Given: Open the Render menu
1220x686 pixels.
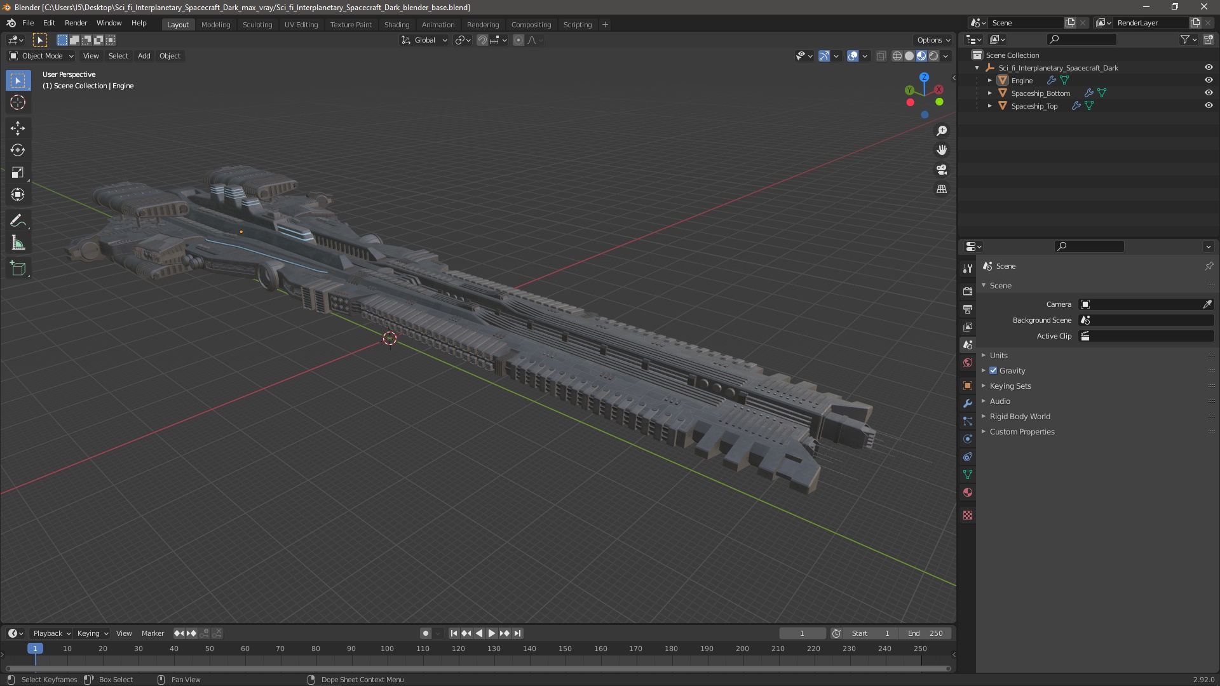Looking at the screenshot, I should pyautogui.click(x=76, y=23).
